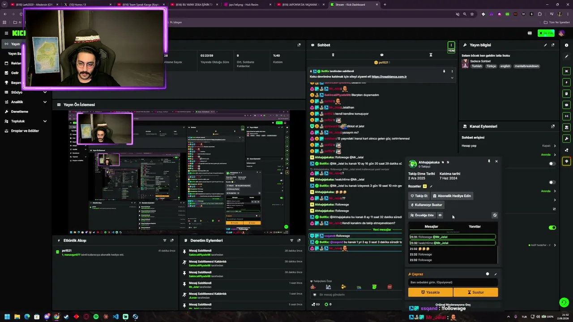This screenshot has width=573, height=322.
Task: Click in the Ban sebebini girin field
Action: pos(453,282)
